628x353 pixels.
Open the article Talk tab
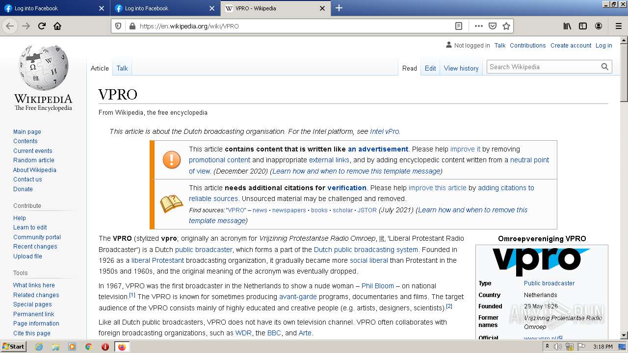coord(122,68)
